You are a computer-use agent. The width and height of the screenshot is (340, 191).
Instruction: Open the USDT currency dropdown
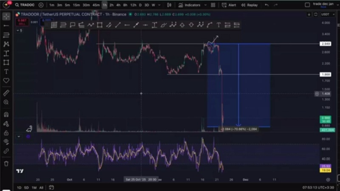click(x=326, y=14)
